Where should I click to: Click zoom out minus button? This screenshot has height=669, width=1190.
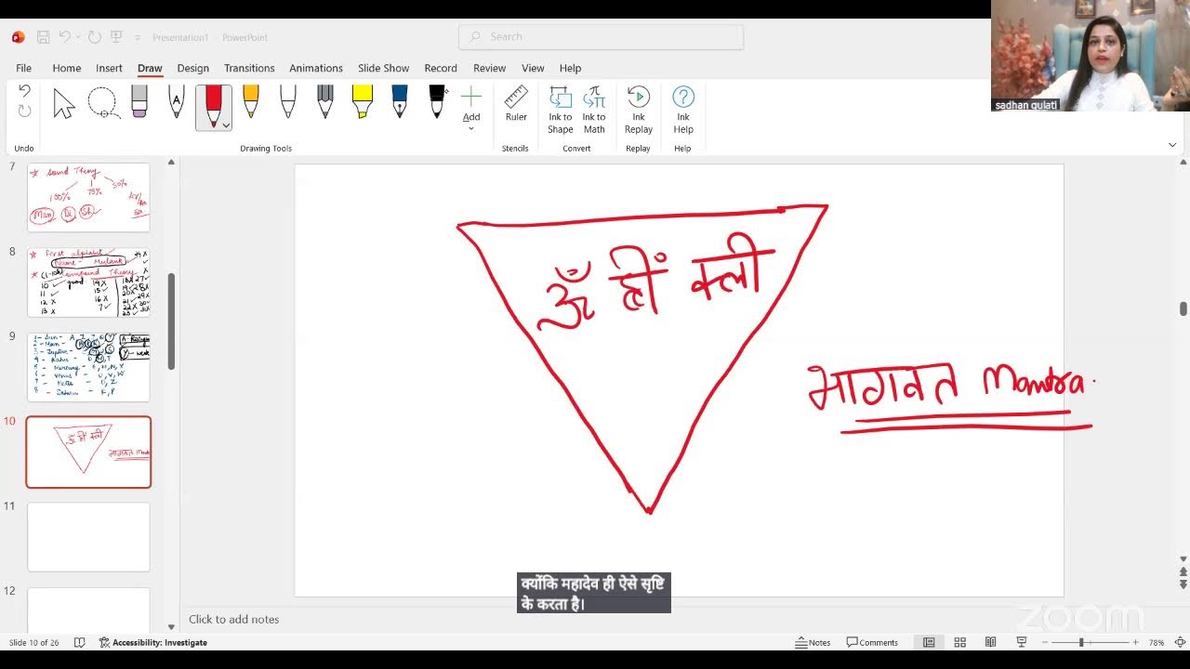[x=1045, y=642]
